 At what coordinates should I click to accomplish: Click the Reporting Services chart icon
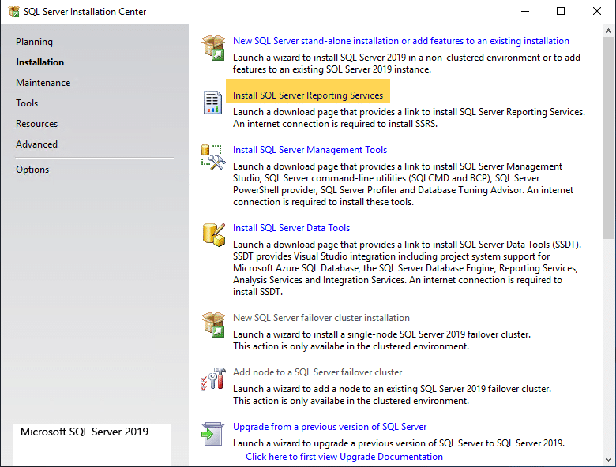[x=213, y=102]
